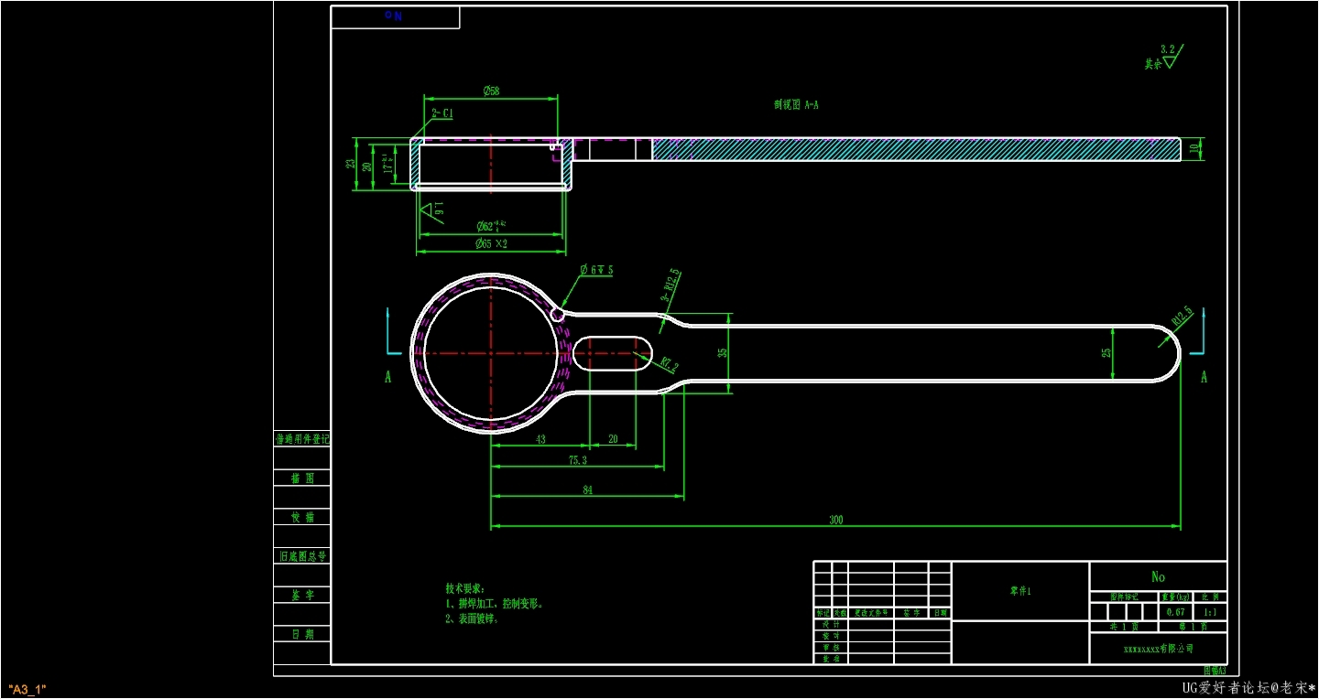Click the 技术要求 heading text

[x=465, y=588]
